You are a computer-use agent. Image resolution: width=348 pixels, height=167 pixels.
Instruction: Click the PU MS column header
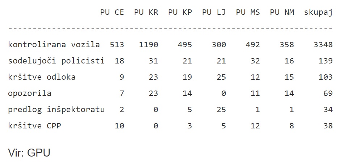click(248, 12)
